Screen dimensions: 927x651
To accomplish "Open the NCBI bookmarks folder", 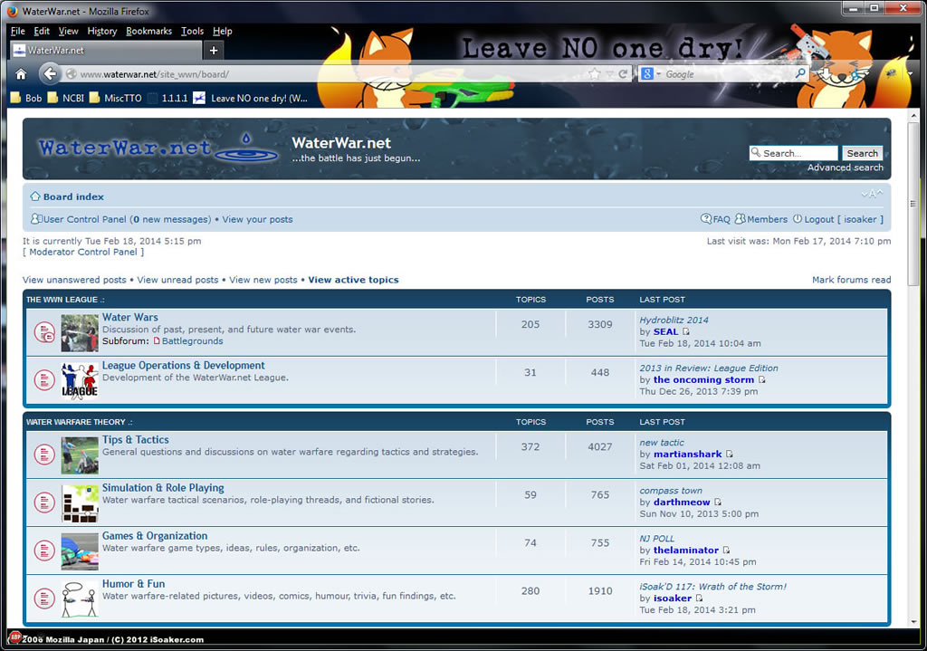I will pyautogui.click(x=66, y=98).
